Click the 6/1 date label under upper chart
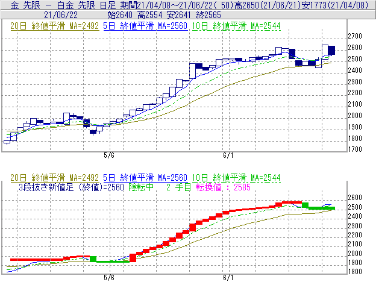Screen dimensions: 376x285 (228, 155)
